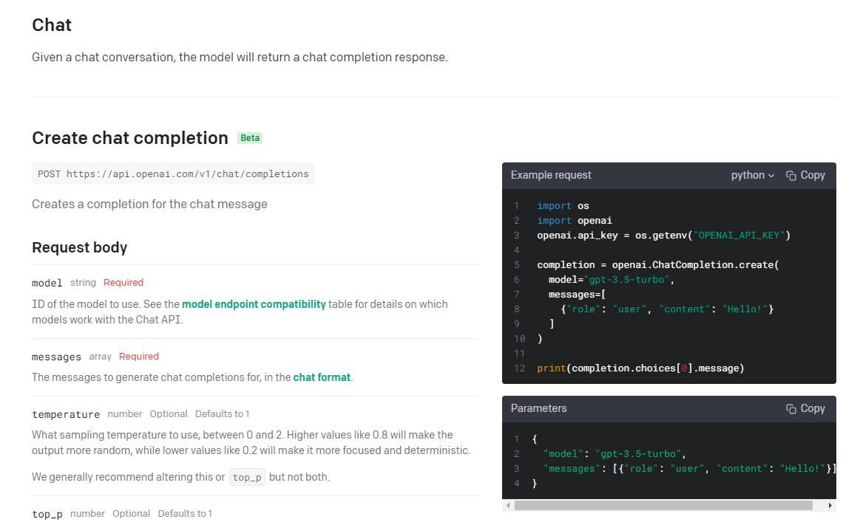Open the model endpoint compatibility link

(254, 304)
